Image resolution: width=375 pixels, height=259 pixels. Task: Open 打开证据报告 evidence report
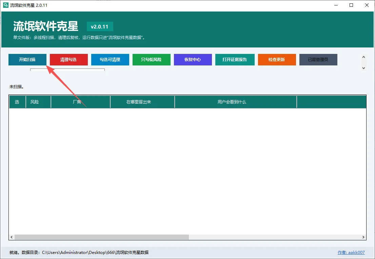point(235,60)
